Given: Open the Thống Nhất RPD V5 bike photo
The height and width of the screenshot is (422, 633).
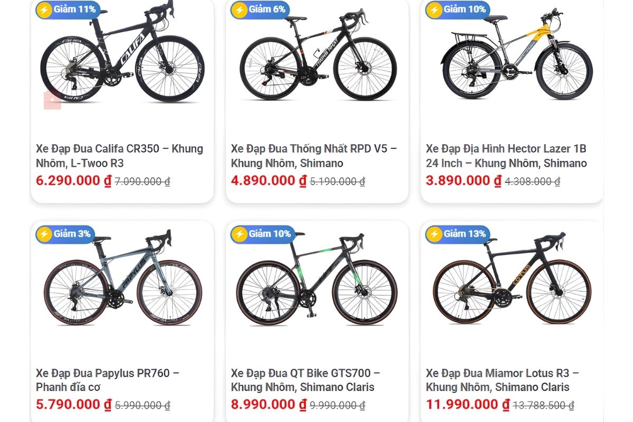Looking at the screenshot, I should tap(318, 58).
